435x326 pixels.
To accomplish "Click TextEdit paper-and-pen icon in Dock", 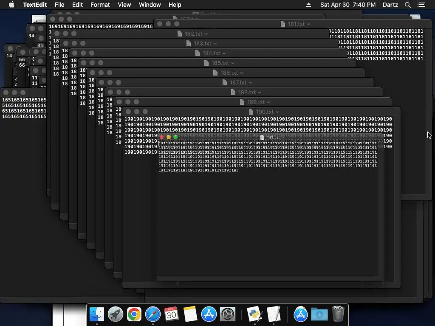I will click(x=274, y=314).
